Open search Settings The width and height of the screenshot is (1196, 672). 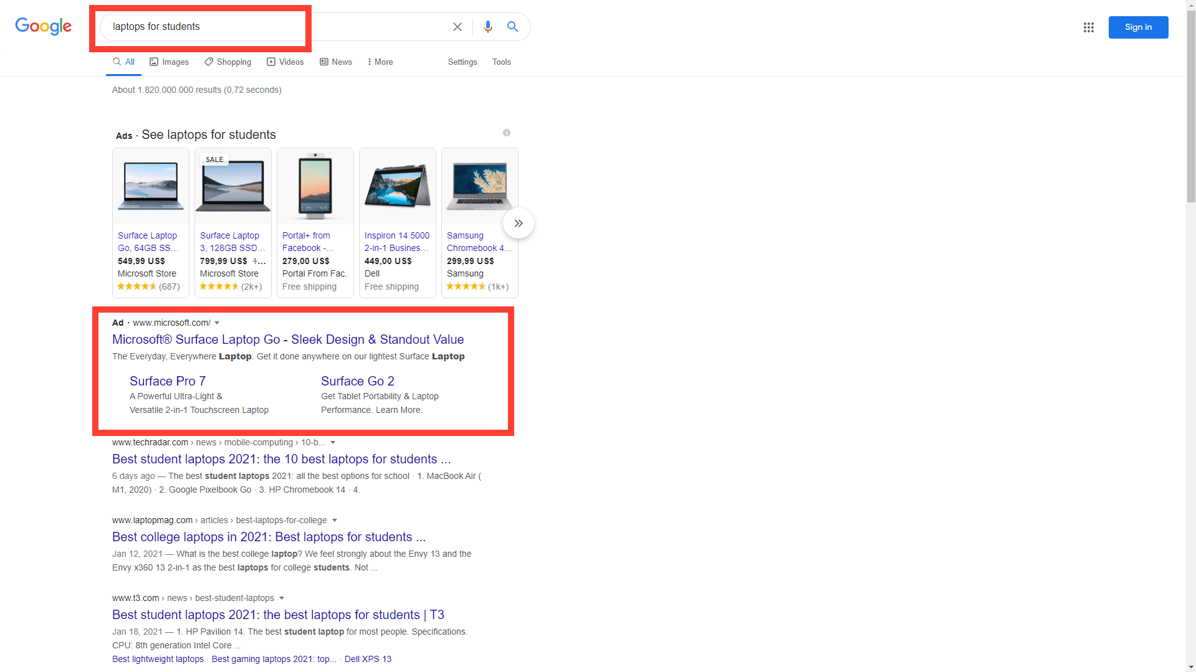click(462, 62)
